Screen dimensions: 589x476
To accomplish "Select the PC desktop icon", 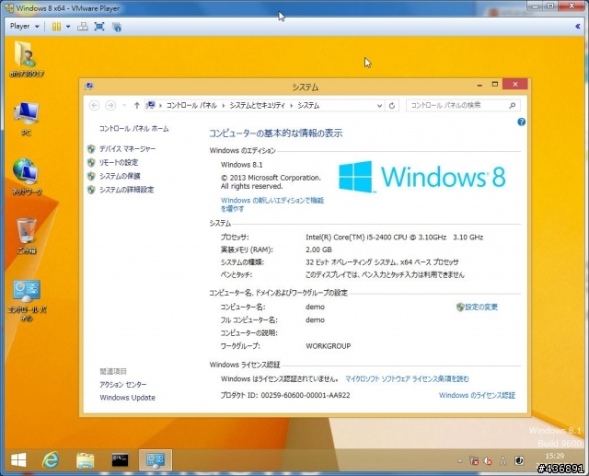I will (26, 119).
